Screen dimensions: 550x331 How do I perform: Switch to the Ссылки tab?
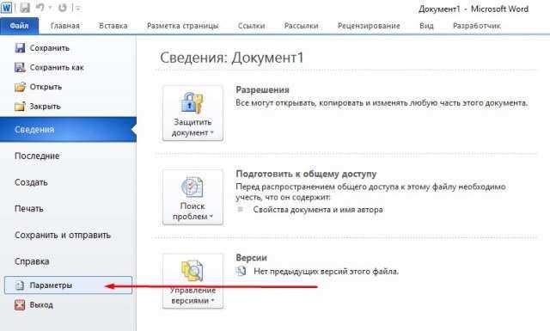pos(251,26)
